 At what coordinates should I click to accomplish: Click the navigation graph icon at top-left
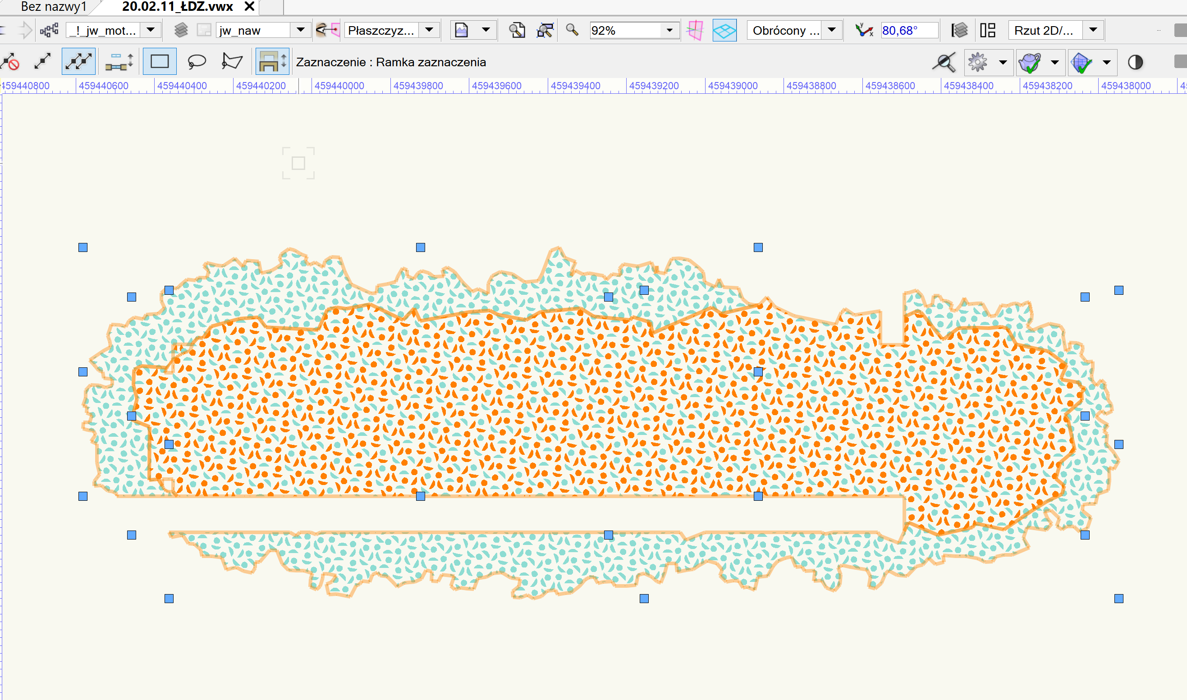coord(50,30)
